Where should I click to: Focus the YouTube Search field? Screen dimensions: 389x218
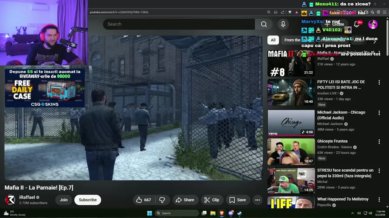click(179, 24)
